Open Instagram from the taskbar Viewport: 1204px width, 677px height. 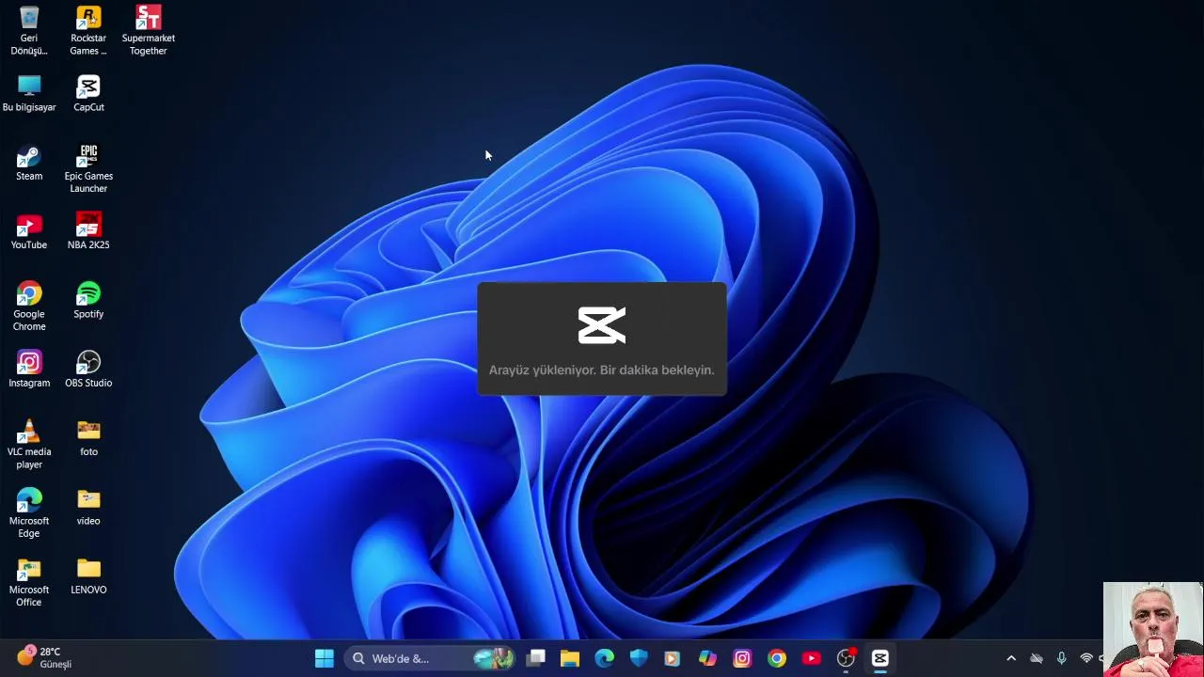click(742, 658)
